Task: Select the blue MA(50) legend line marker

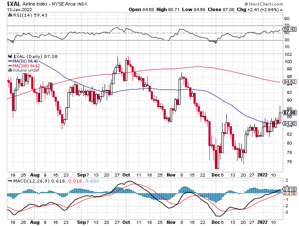Action: pyautogui.click(x=10, y=61)
